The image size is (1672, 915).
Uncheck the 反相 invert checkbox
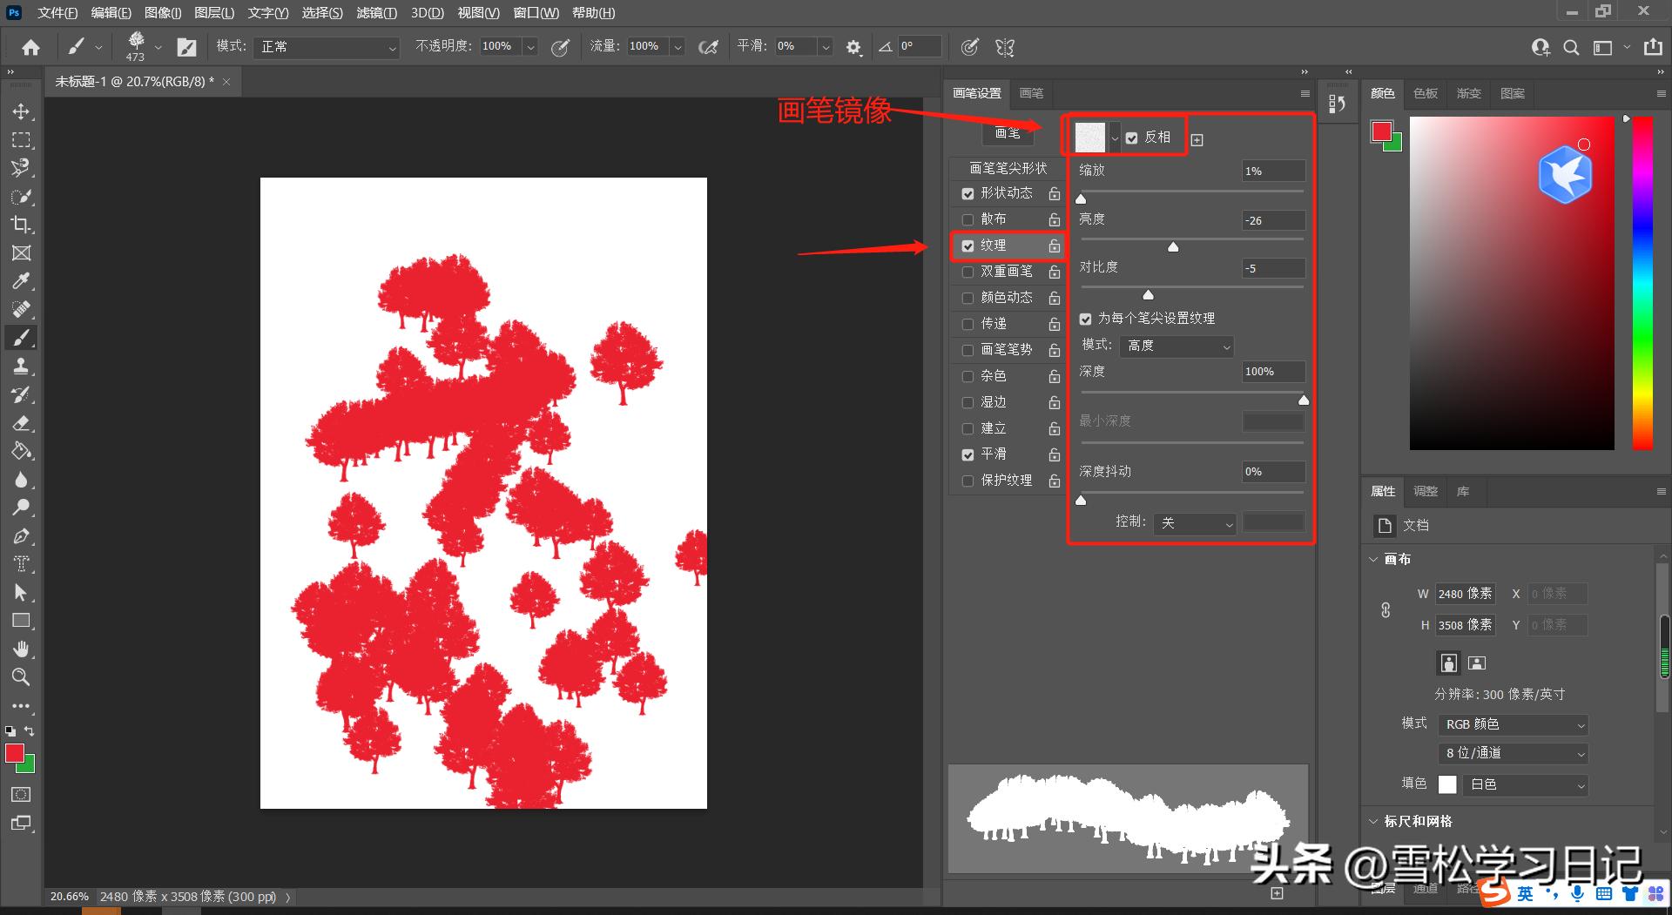coord(1131,138)
